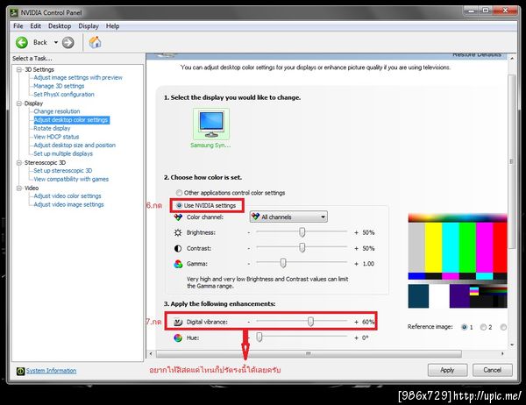
Task: Select the Samsung display monitor icon
Action: click(x=211, y=124)
